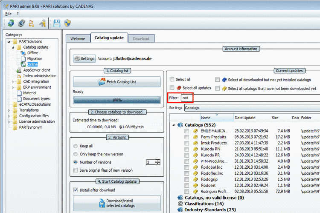This screenshot has width=320, height=213.
Task: Collapse the Catalogs (552) group
Action: [174, 125]
